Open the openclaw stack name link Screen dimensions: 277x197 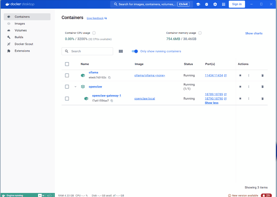(96, 87)
